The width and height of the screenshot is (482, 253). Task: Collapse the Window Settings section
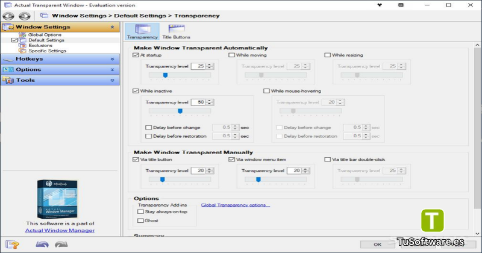pos(112,27)
